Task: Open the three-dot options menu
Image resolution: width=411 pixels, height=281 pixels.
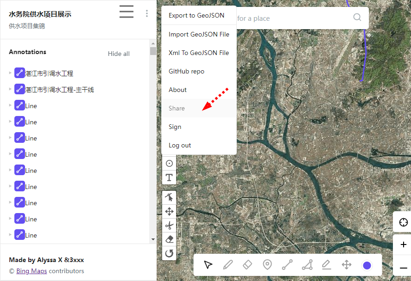Action: pos(147,13)
